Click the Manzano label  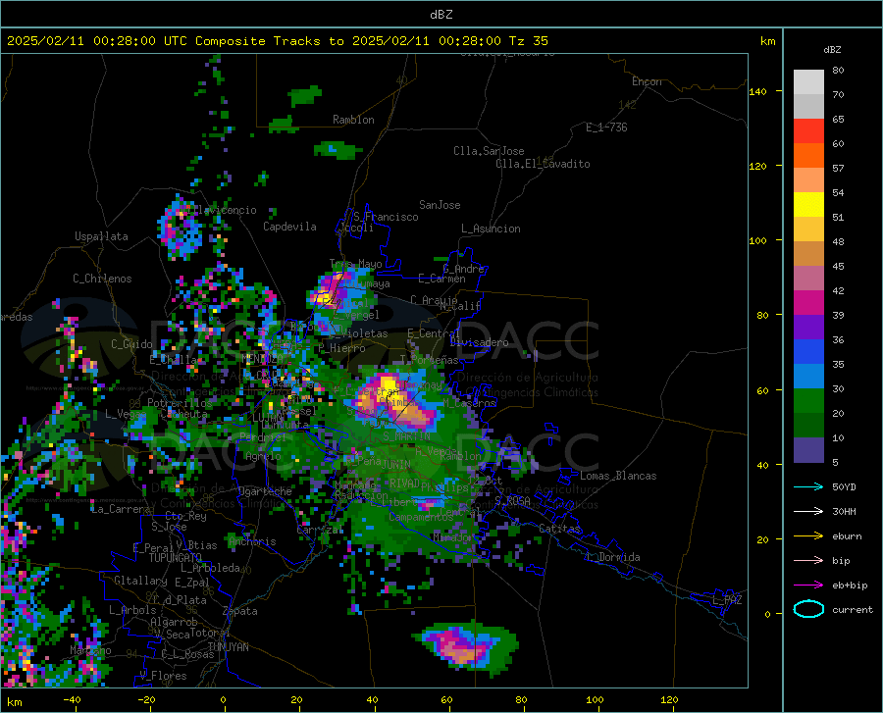tap(90, 650)
